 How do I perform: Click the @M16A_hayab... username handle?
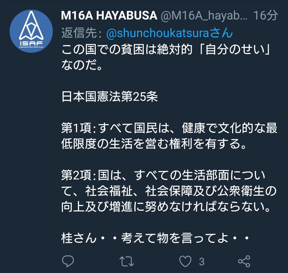pyautogui.click(x=204, y=16)
